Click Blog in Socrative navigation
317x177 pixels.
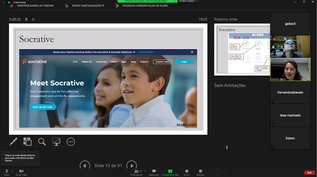(133, 62)
